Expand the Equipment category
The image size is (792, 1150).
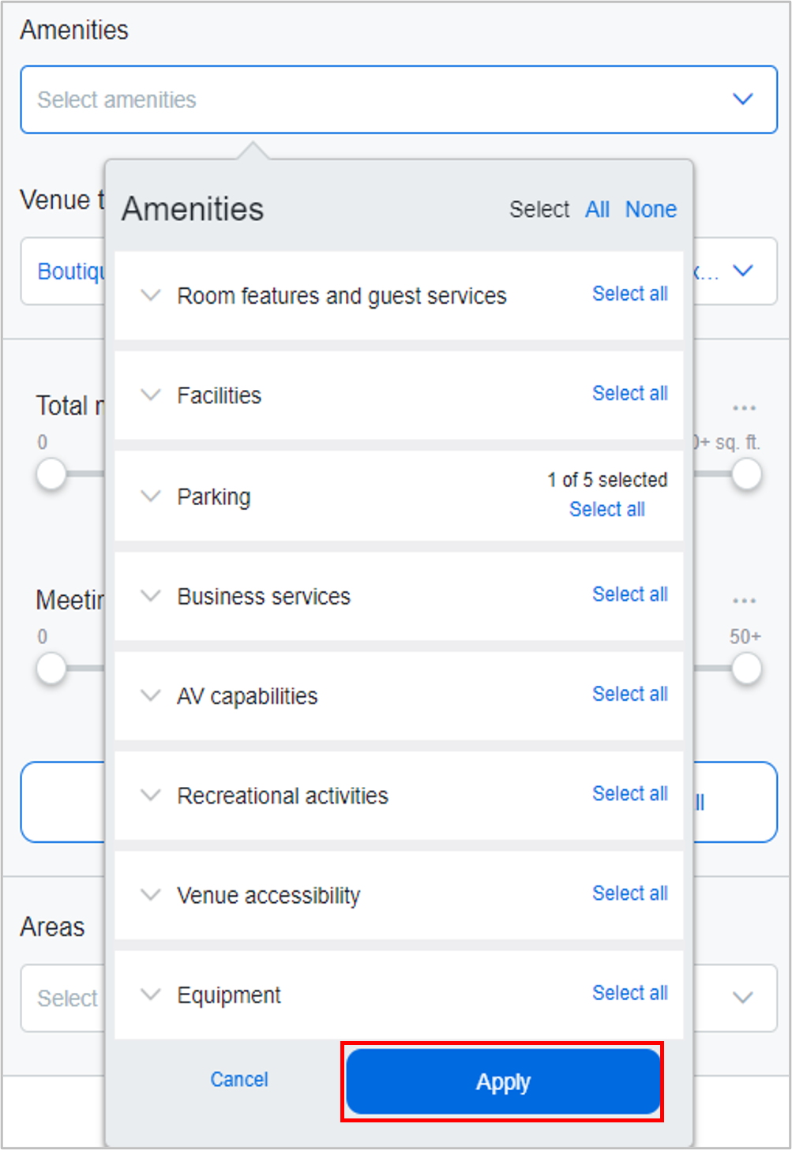[x=151, y=995]
